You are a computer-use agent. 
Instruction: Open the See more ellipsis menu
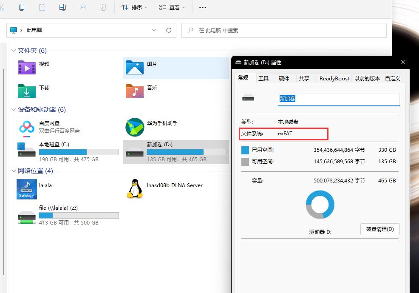point(202,7)
